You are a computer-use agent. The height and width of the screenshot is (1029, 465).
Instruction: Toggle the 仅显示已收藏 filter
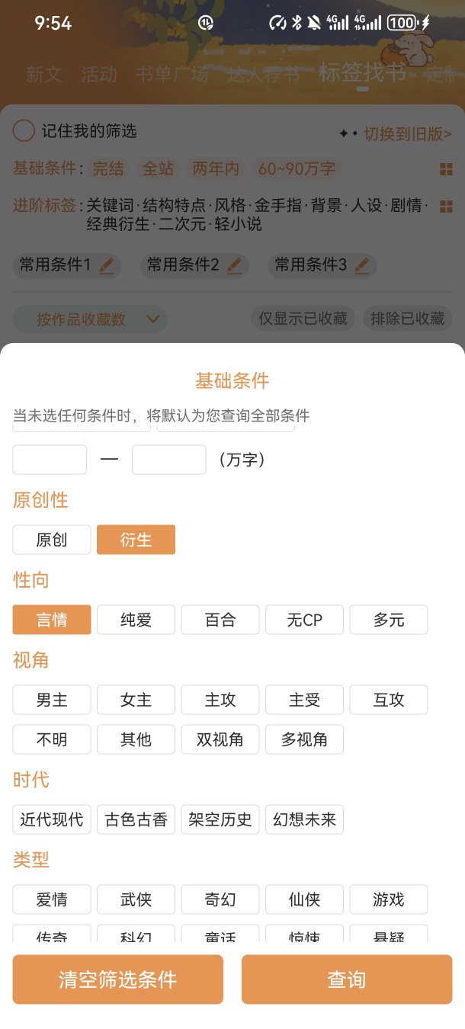point(303,319)
